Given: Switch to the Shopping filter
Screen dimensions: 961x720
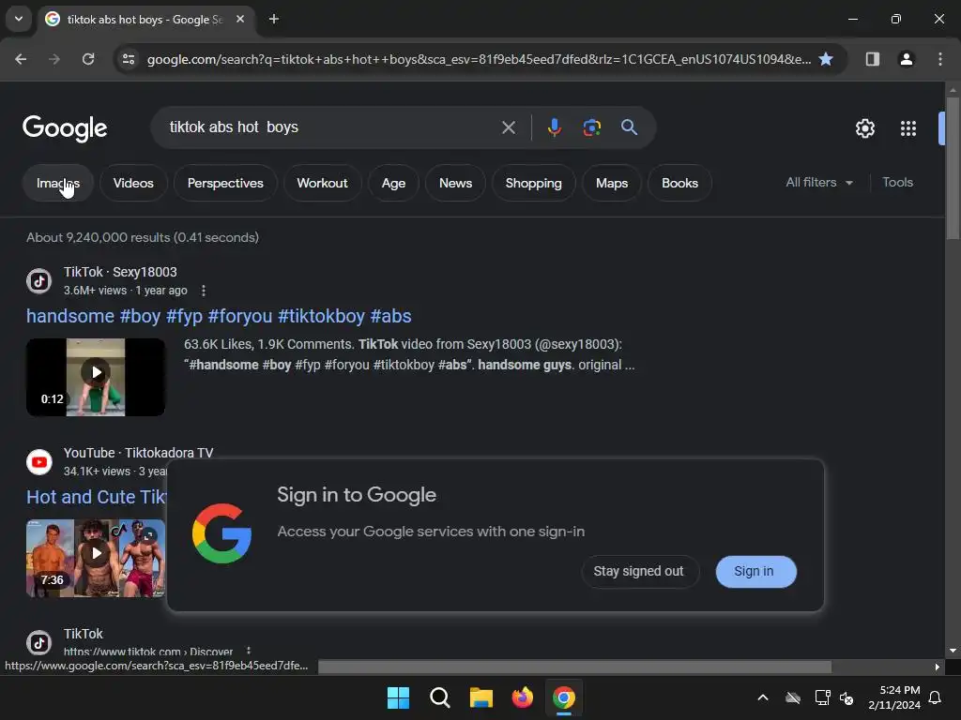Looking at the screenshot, I should click(533, 183).
